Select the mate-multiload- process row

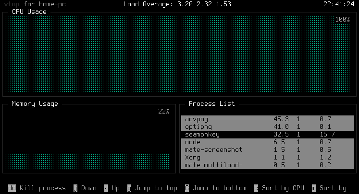(268, 165)
